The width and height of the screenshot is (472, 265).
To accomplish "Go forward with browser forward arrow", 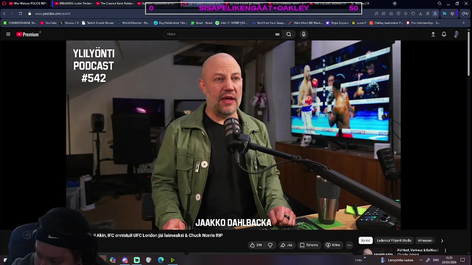I will tap(12, 14).
